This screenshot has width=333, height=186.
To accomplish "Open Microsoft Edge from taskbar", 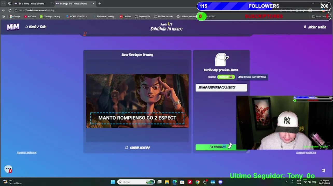I will [175, 182].
